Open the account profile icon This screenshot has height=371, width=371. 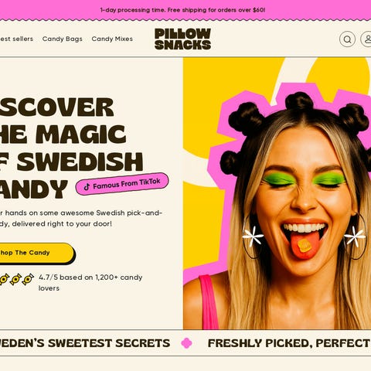[366, 39]
